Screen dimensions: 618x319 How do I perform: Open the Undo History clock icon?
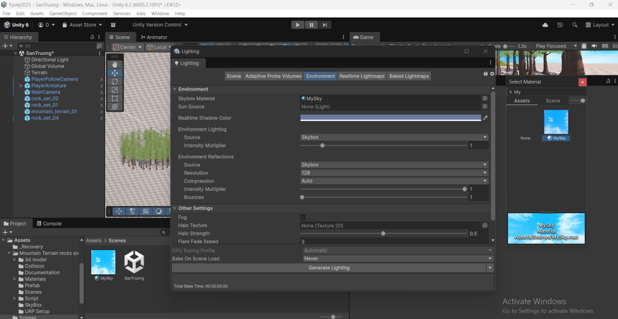(x=560, y=25)
